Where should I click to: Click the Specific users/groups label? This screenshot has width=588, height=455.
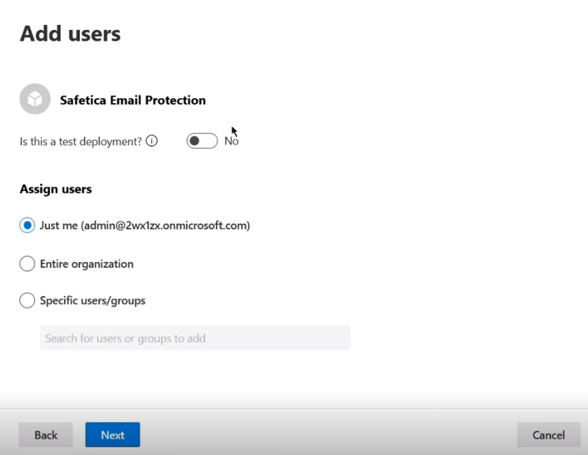[x=91, y=301]
